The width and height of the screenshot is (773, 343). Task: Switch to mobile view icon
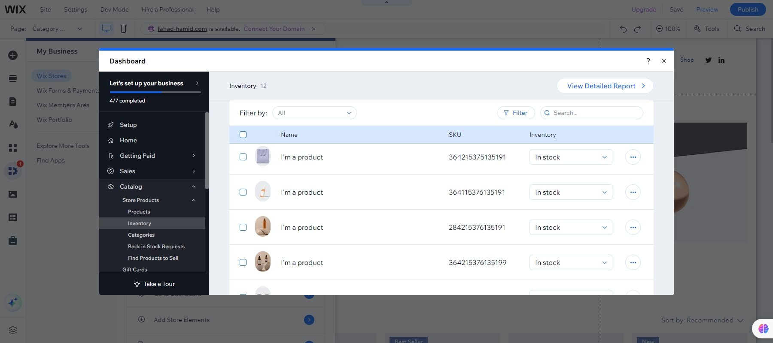[123, 29]
